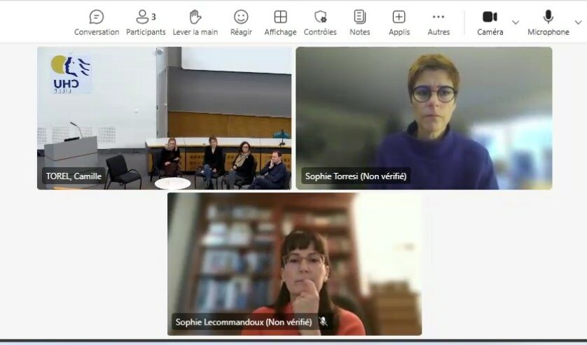The height and width of the screenshot is (345, 587).
Task: Open the Autres more options menu
Action: click(x=438, y=22)
